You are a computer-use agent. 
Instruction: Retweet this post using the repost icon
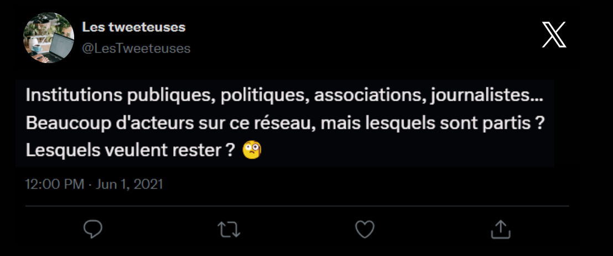pyautogui.click(x=229, y=229)
